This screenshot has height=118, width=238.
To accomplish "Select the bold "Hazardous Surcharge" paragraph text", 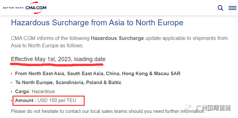I will click(x=117, y=38).
